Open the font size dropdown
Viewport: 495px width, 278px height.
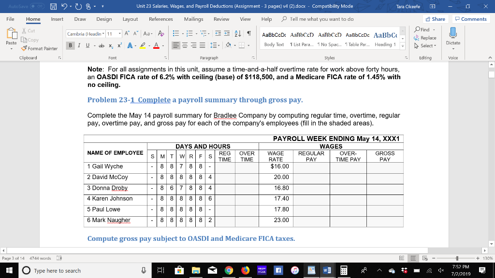[120, 34]
